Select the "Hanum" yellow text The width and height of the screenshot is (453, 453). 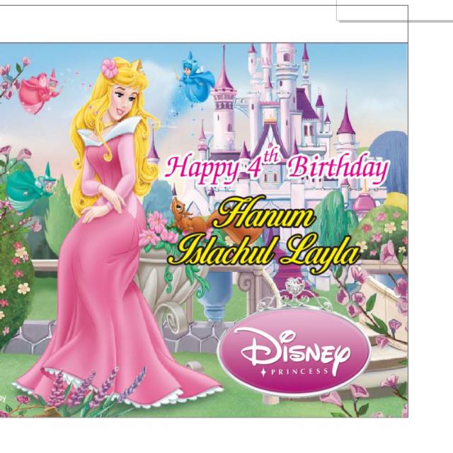(x=264, y=213)
